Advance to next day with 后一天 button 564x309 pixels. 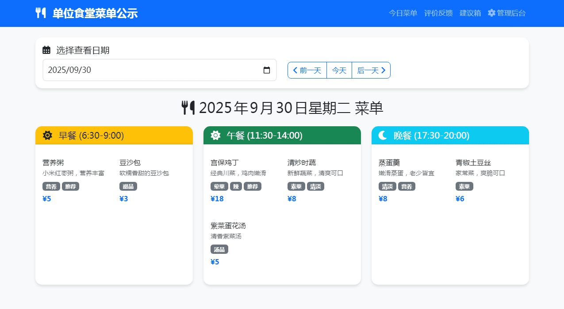tap(371, 70)
